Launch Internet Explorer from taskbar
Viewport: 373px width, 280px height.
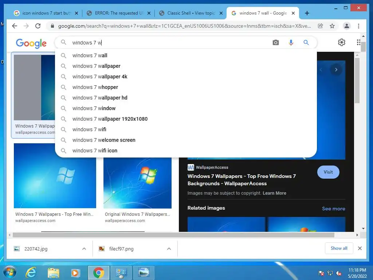(31, 273)
